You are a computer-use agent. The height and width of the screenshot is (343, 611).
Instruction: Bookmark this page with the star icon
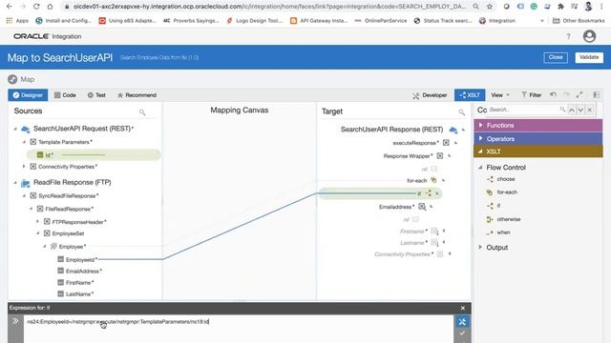(x=490, y=7)
